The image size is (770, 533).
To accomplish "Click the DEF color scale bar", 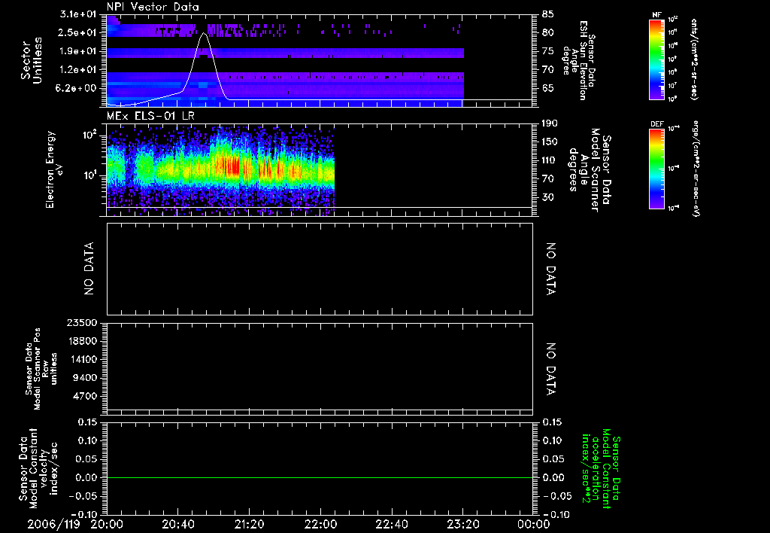I will point(657,169).
